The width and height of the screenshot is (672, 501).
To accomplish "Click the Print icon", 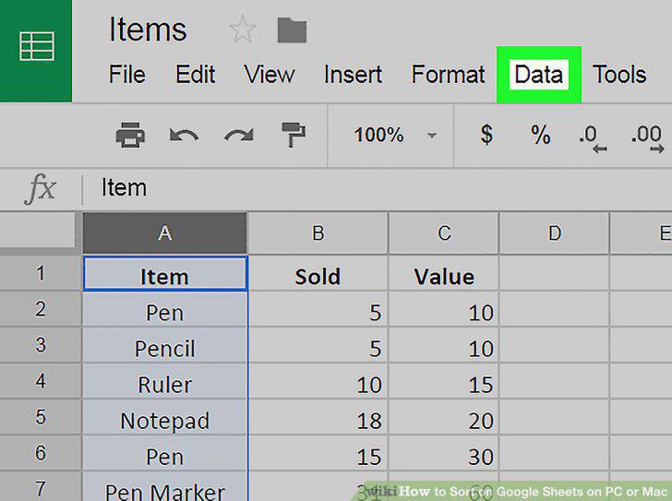I will click(x=130, y=135).
